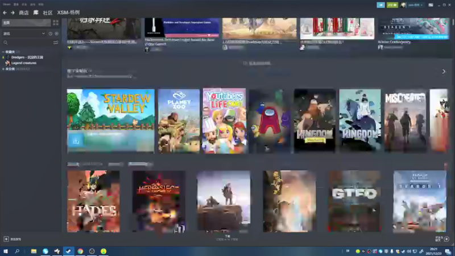Open Youtubers Life game cover
The image size is (455, 256).
224,121
